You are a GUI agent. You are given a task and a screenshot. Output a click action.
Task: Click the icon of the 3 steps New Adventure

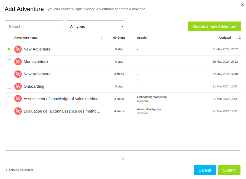18,74
